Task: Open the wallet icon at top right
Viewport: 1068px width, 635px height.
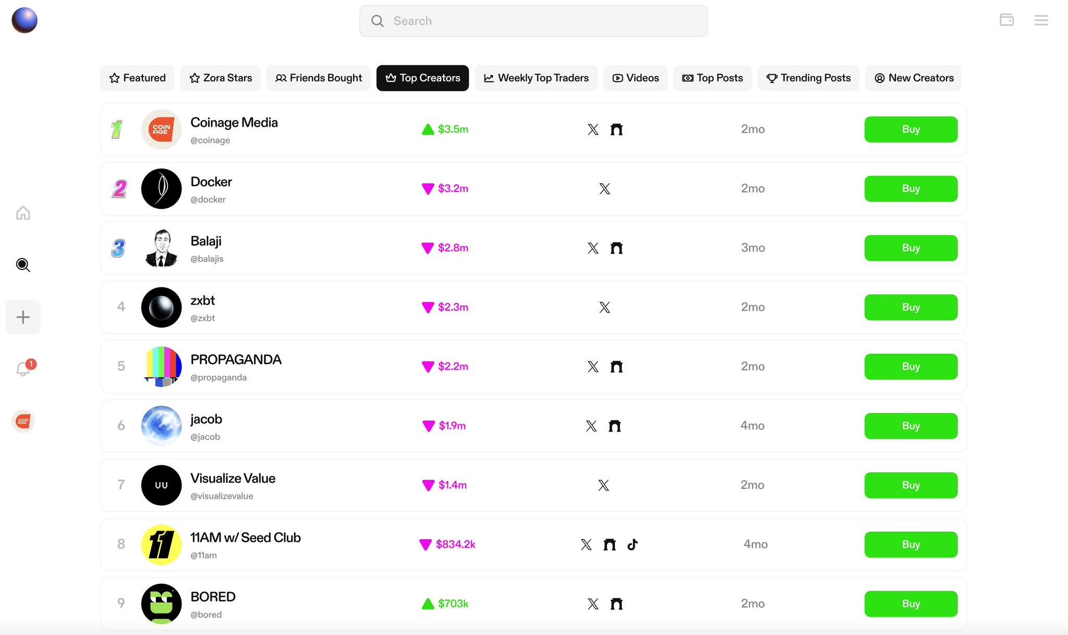Action: pos(1006,20)
